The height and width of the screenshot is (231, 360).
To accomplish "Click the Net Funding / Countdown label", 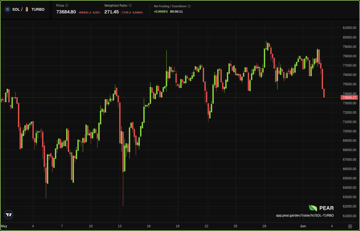I will pos(170,6).
